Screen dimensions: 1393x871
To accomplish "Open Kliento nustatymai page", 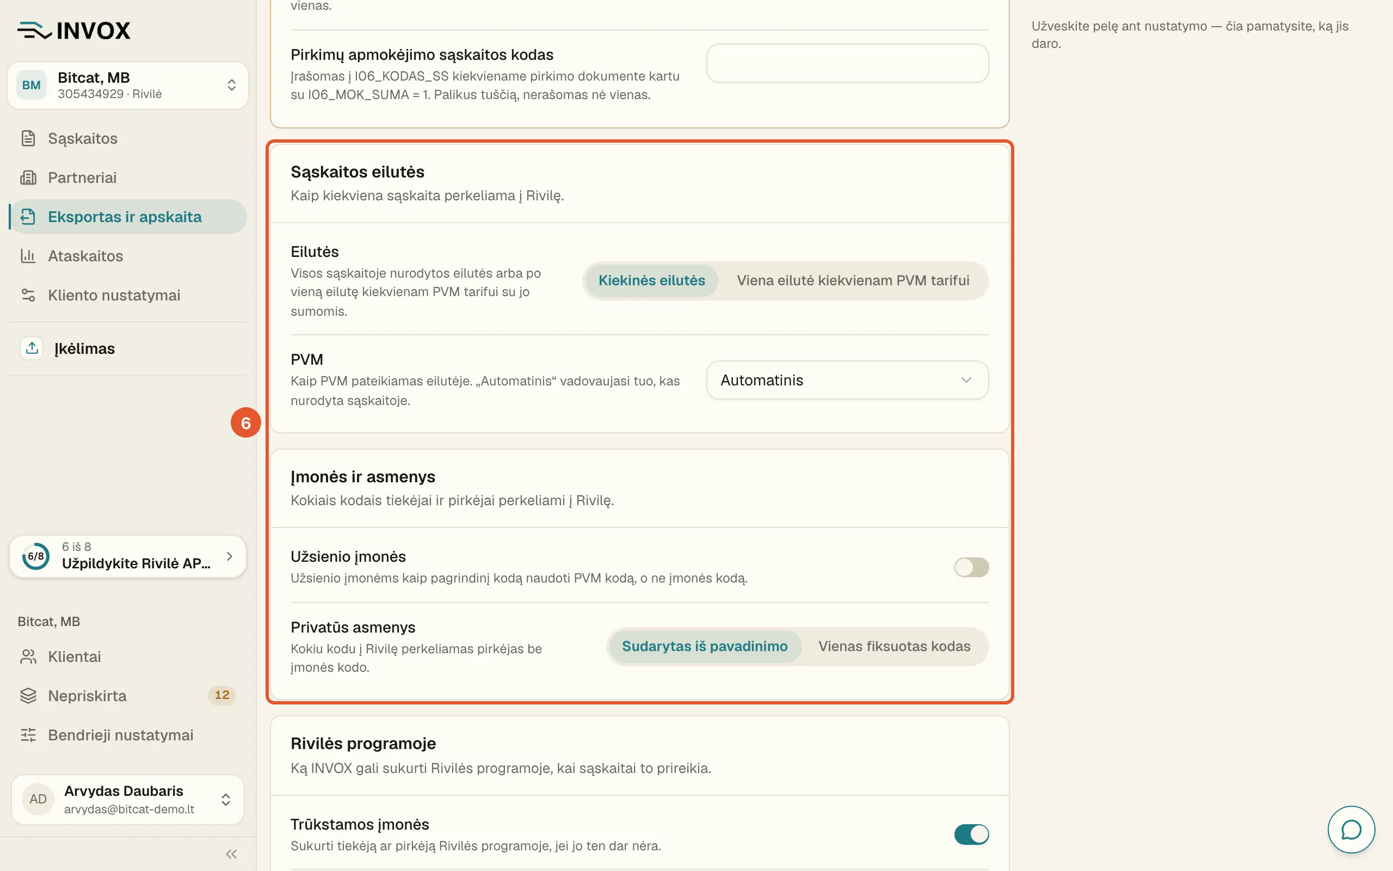I will pos(128,295).
